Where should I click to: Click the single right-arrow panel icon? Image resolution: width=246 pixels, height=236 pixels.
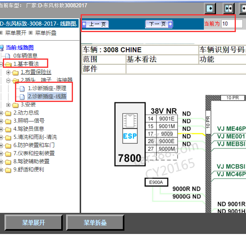click(x=210, y=9)
